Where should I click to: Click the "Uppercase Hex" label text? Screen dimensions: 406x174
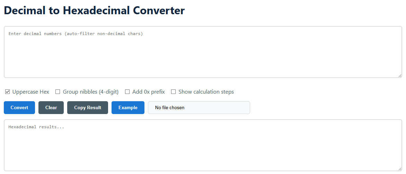click(x=31, y=92)
